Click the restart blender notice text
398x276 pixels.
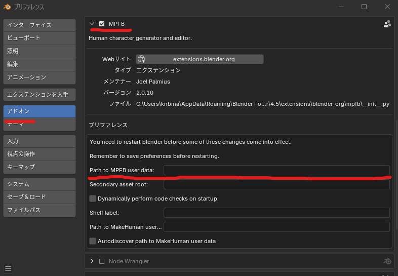190,142
